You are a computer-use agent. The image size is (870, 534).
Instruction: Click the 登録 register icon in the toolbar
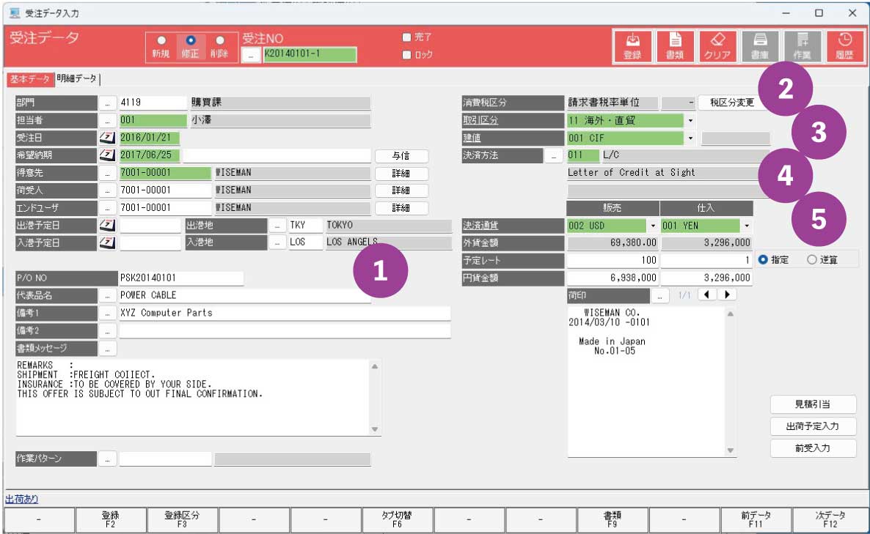pyautogui.click(x=632, y=46)
